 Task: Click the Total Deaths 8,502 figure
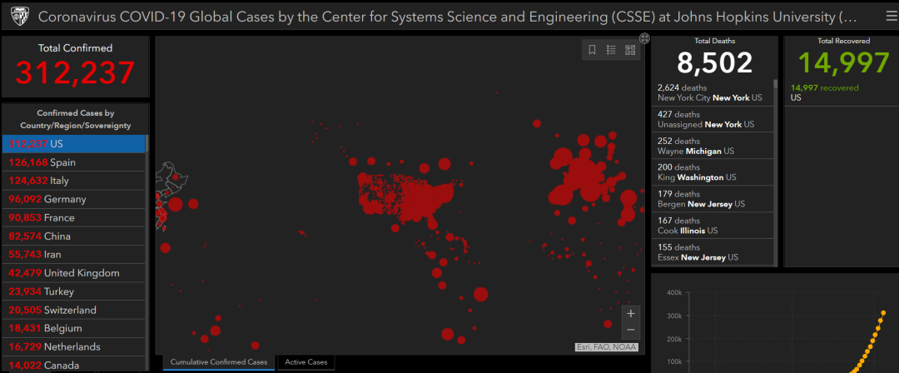pyautogui.click(x=714, y=62)
